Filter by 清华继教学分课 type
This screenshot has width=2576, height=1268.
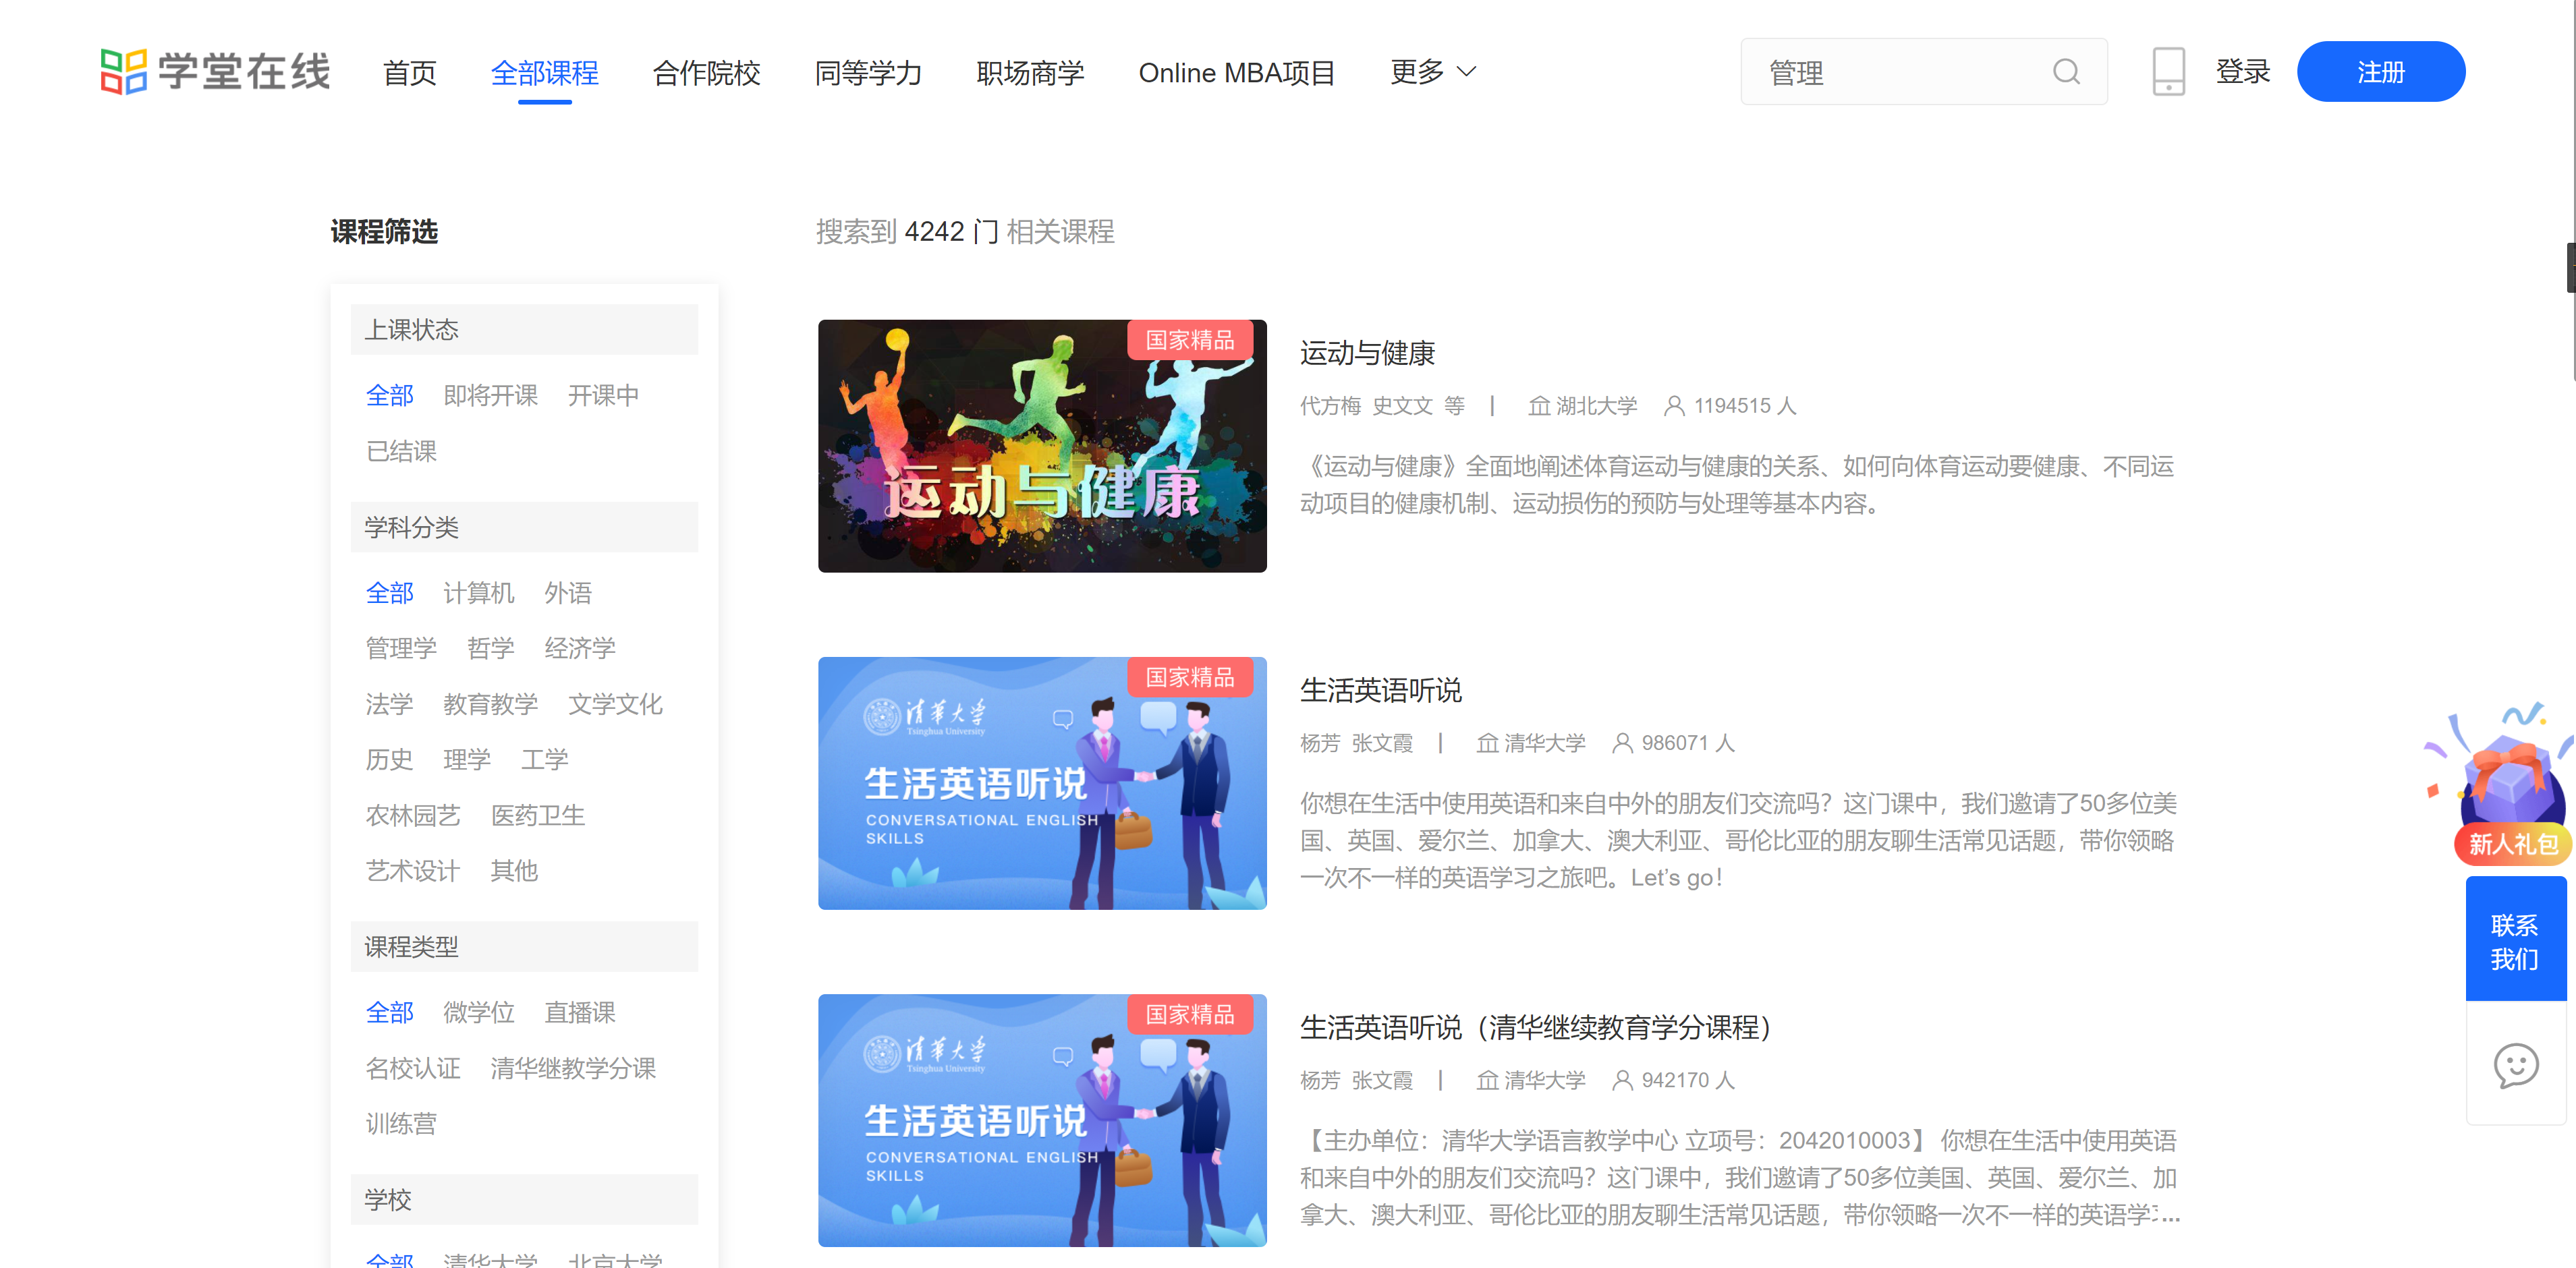573,1068
